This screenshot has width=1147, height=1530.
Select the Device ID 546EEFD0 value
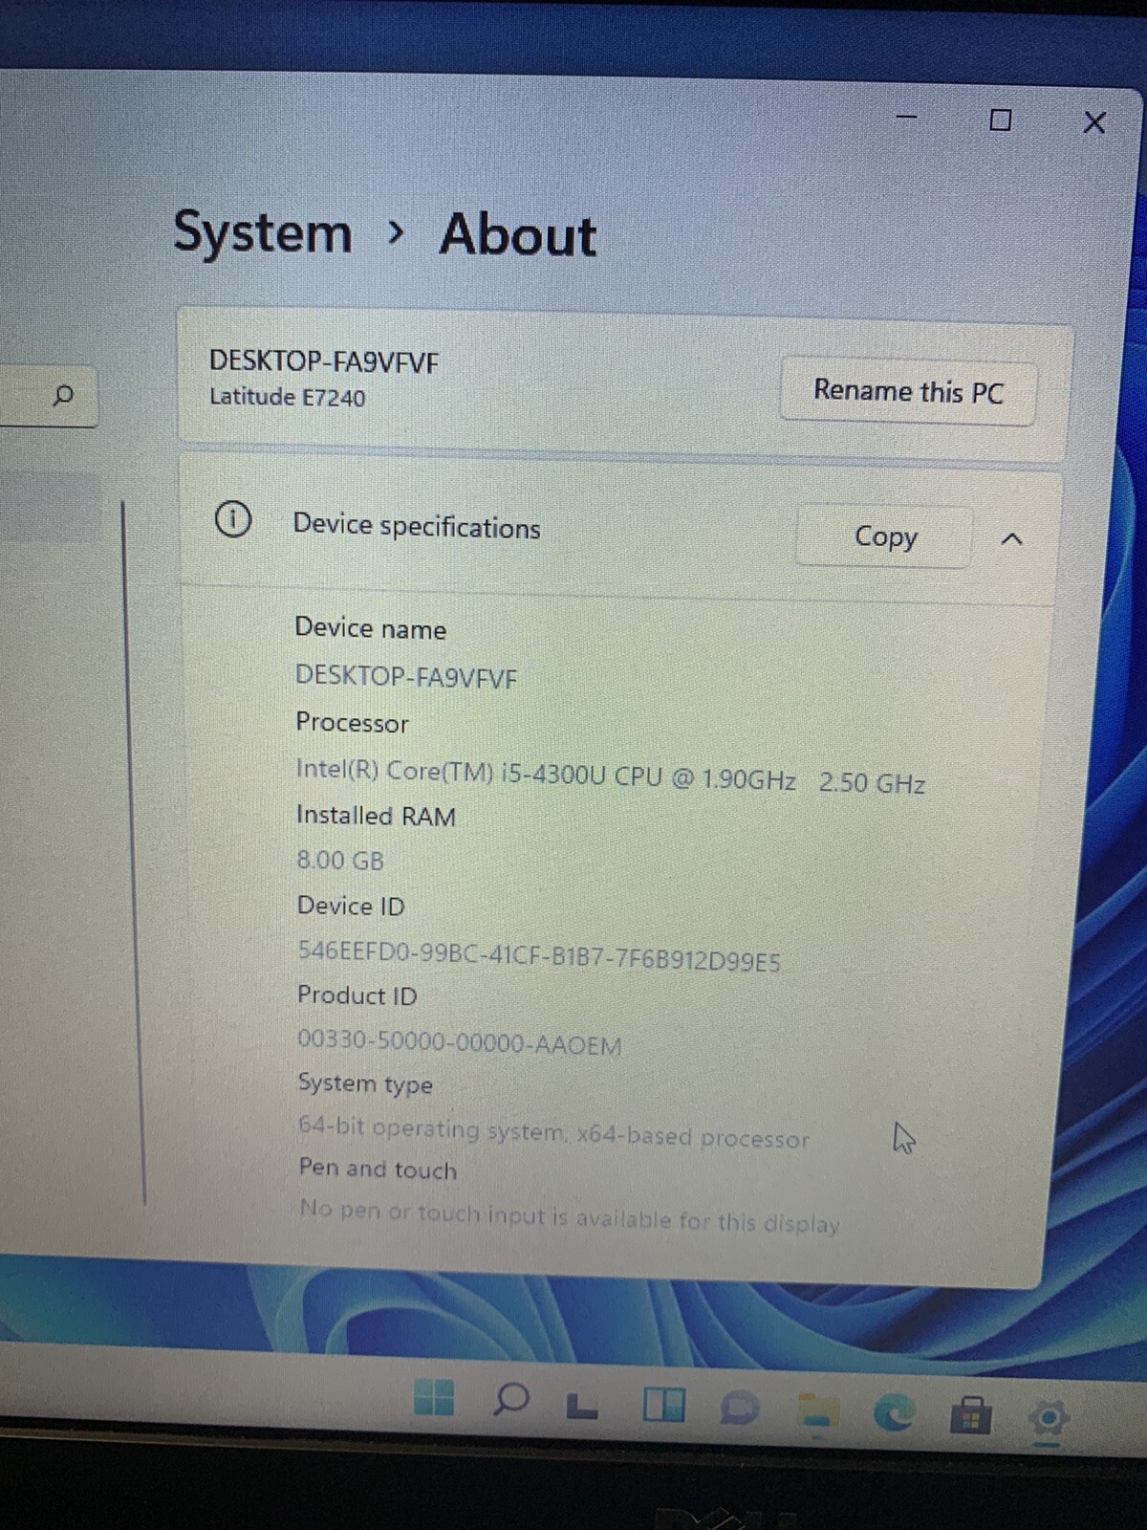coord(539,956)
